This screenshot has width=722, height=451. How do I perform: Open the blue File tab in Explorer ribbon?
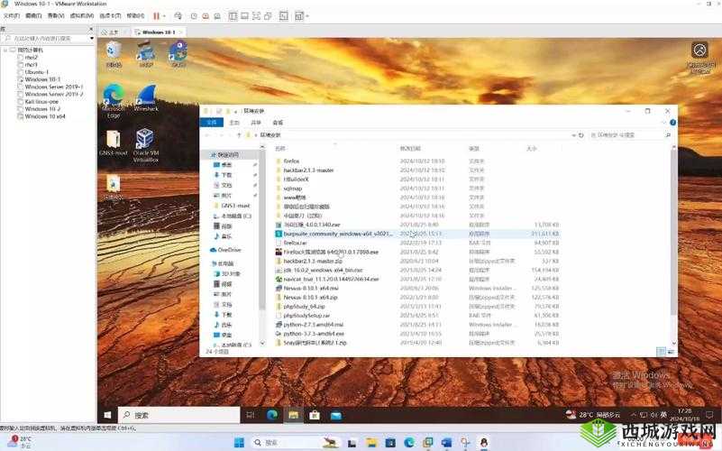tap(212, 122)
